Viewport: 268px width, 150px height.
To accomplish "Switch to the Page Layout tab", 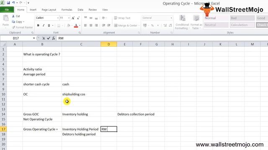I will click(x=49, y=10).
